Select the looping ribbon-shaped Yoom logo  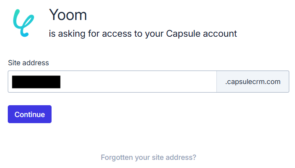pyautogui.click(x=23, y=23)
